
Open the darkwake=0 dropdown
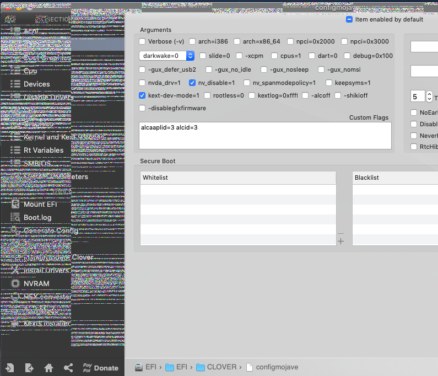(166, 56)
